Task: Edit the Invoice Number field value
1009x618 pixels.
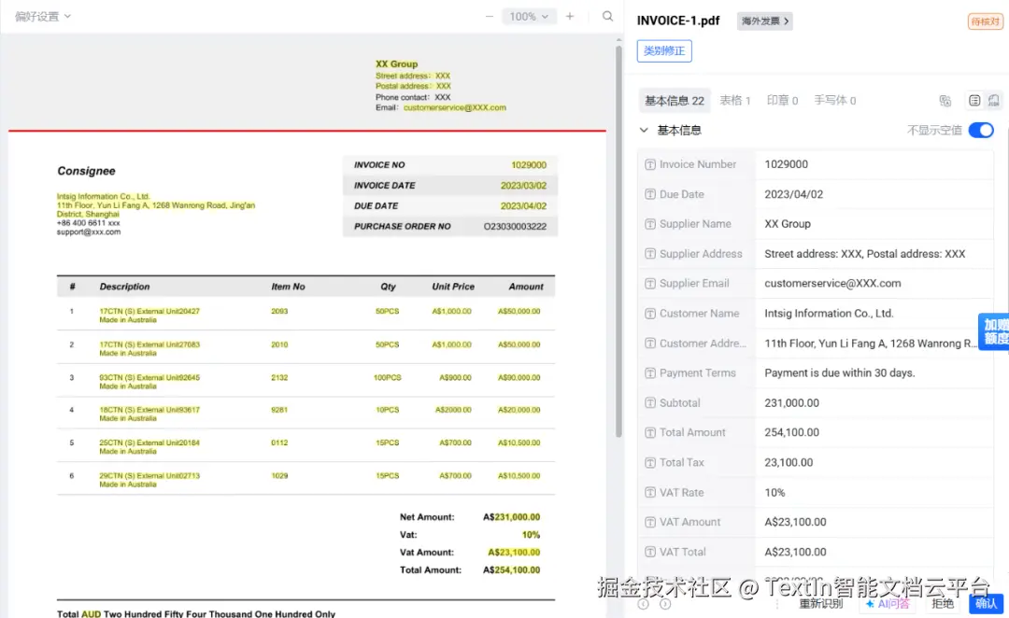Action: [874, 164]
